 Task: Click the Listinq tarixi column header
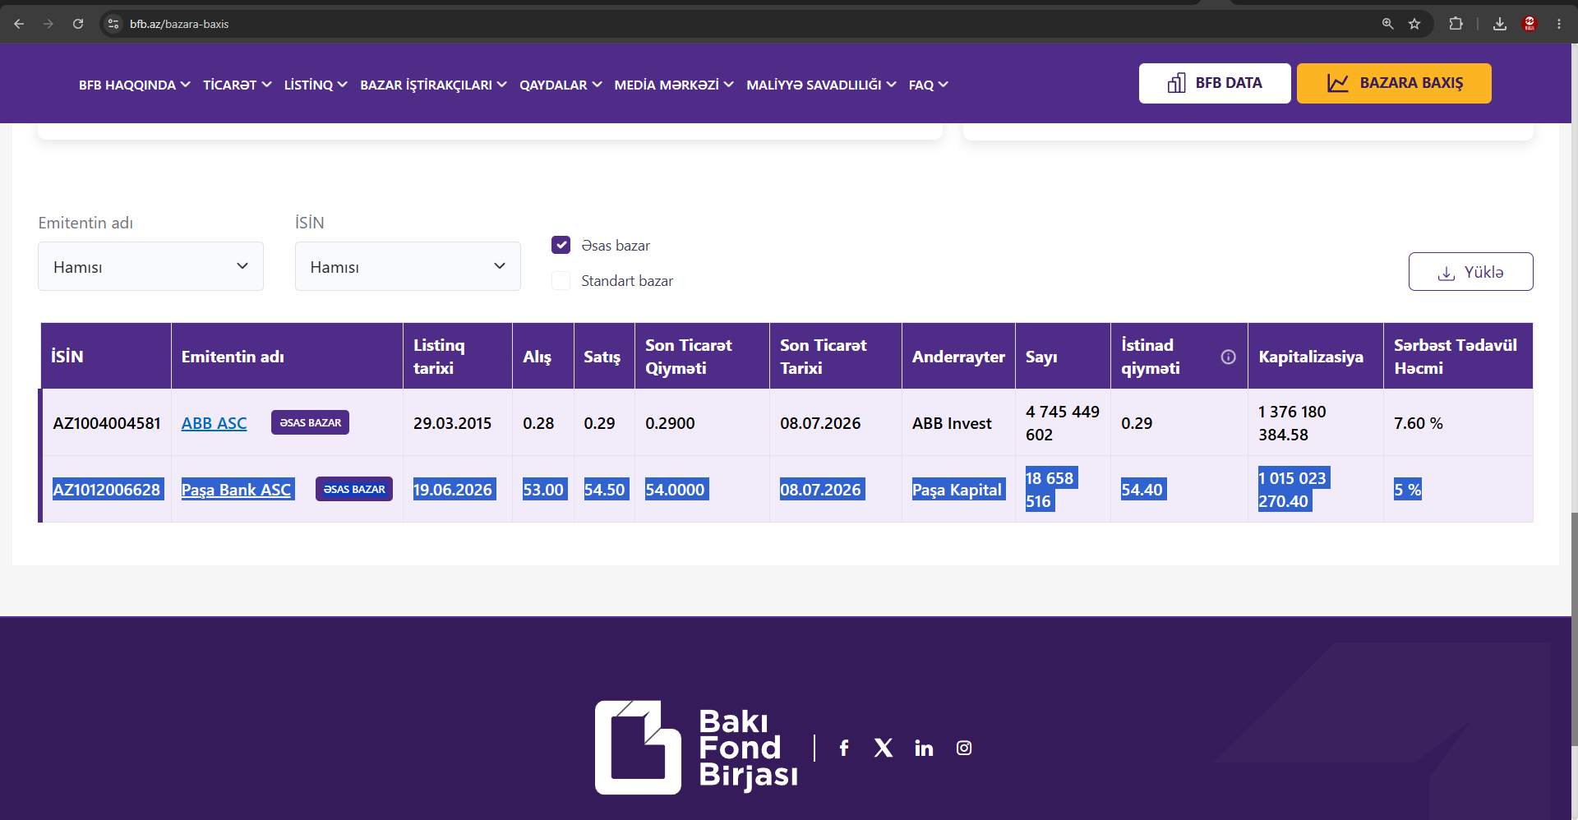[x=457, y=357]
